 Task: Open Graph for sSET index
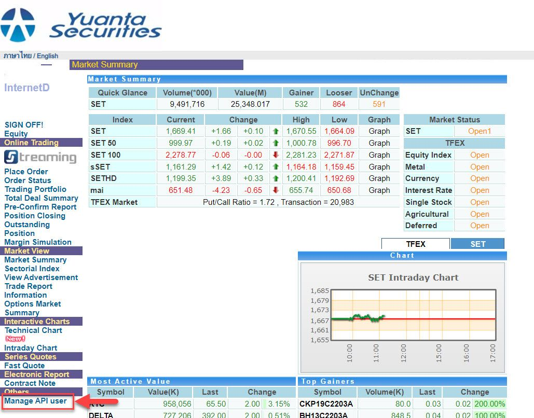pyautogui.click(x=379, y=167)
